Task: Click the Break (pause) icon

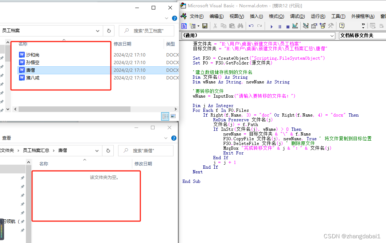Action: tap(280, 27)
